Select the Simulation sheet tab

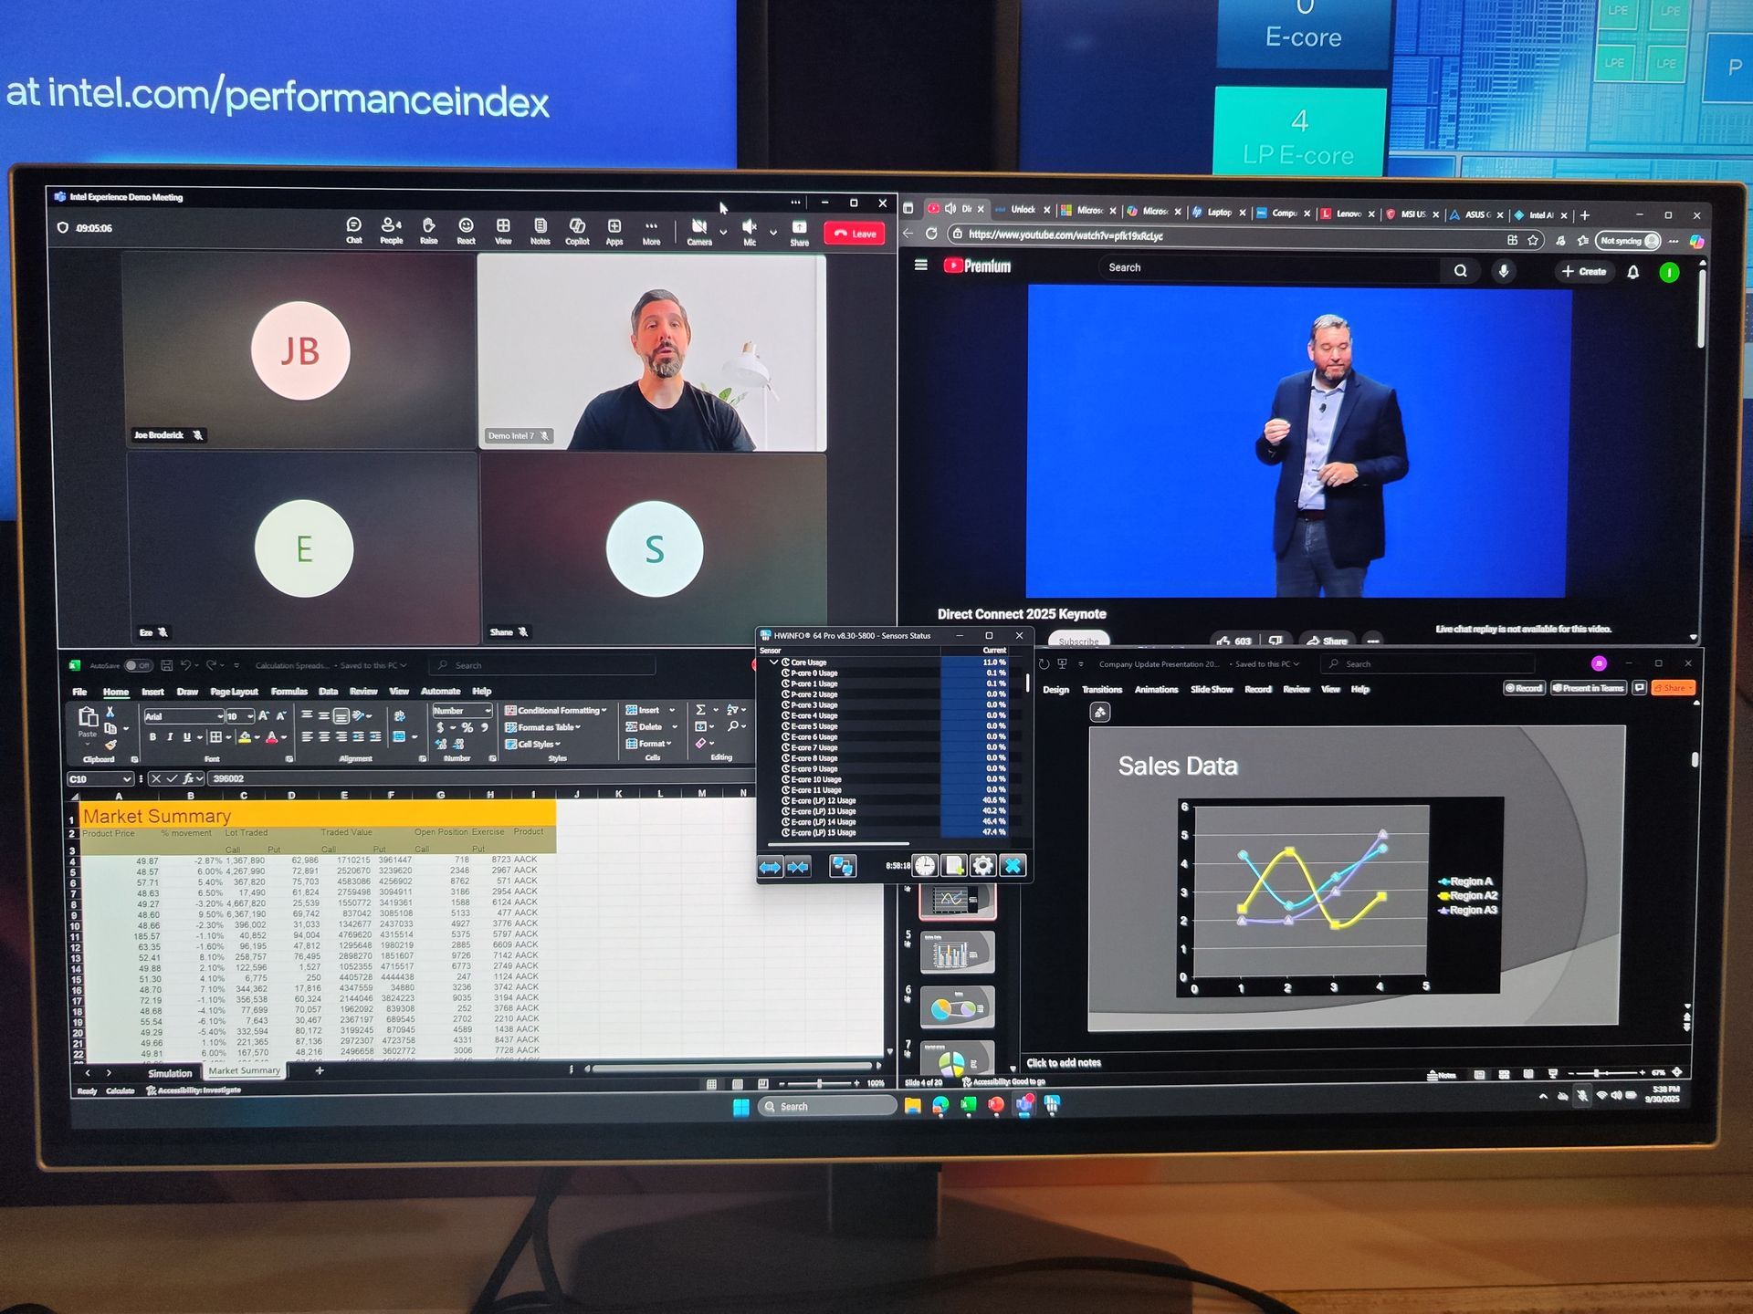click(x=170, y=1074)
